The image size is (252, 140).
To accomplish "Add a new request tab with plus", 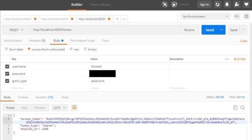I will click(117, 19).
